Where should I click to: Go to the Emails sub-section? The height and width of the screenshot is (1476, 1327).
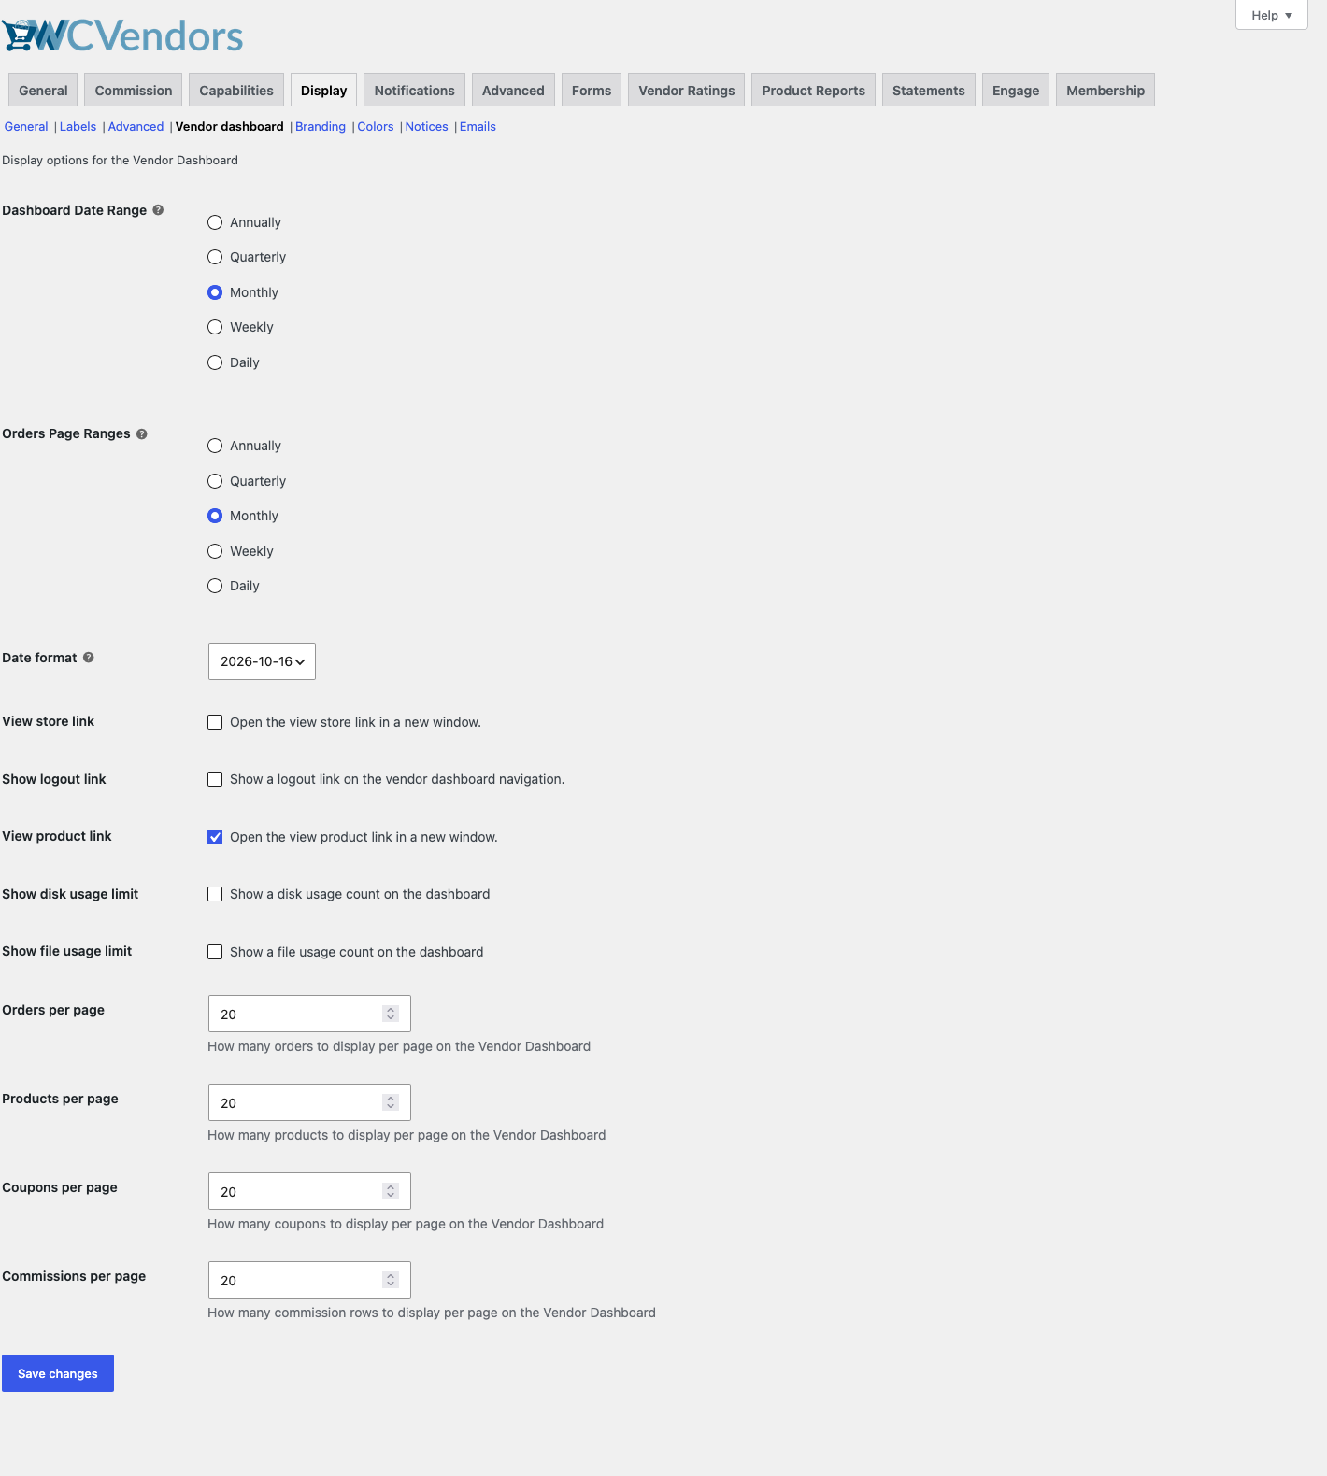[x=478, y=127]
